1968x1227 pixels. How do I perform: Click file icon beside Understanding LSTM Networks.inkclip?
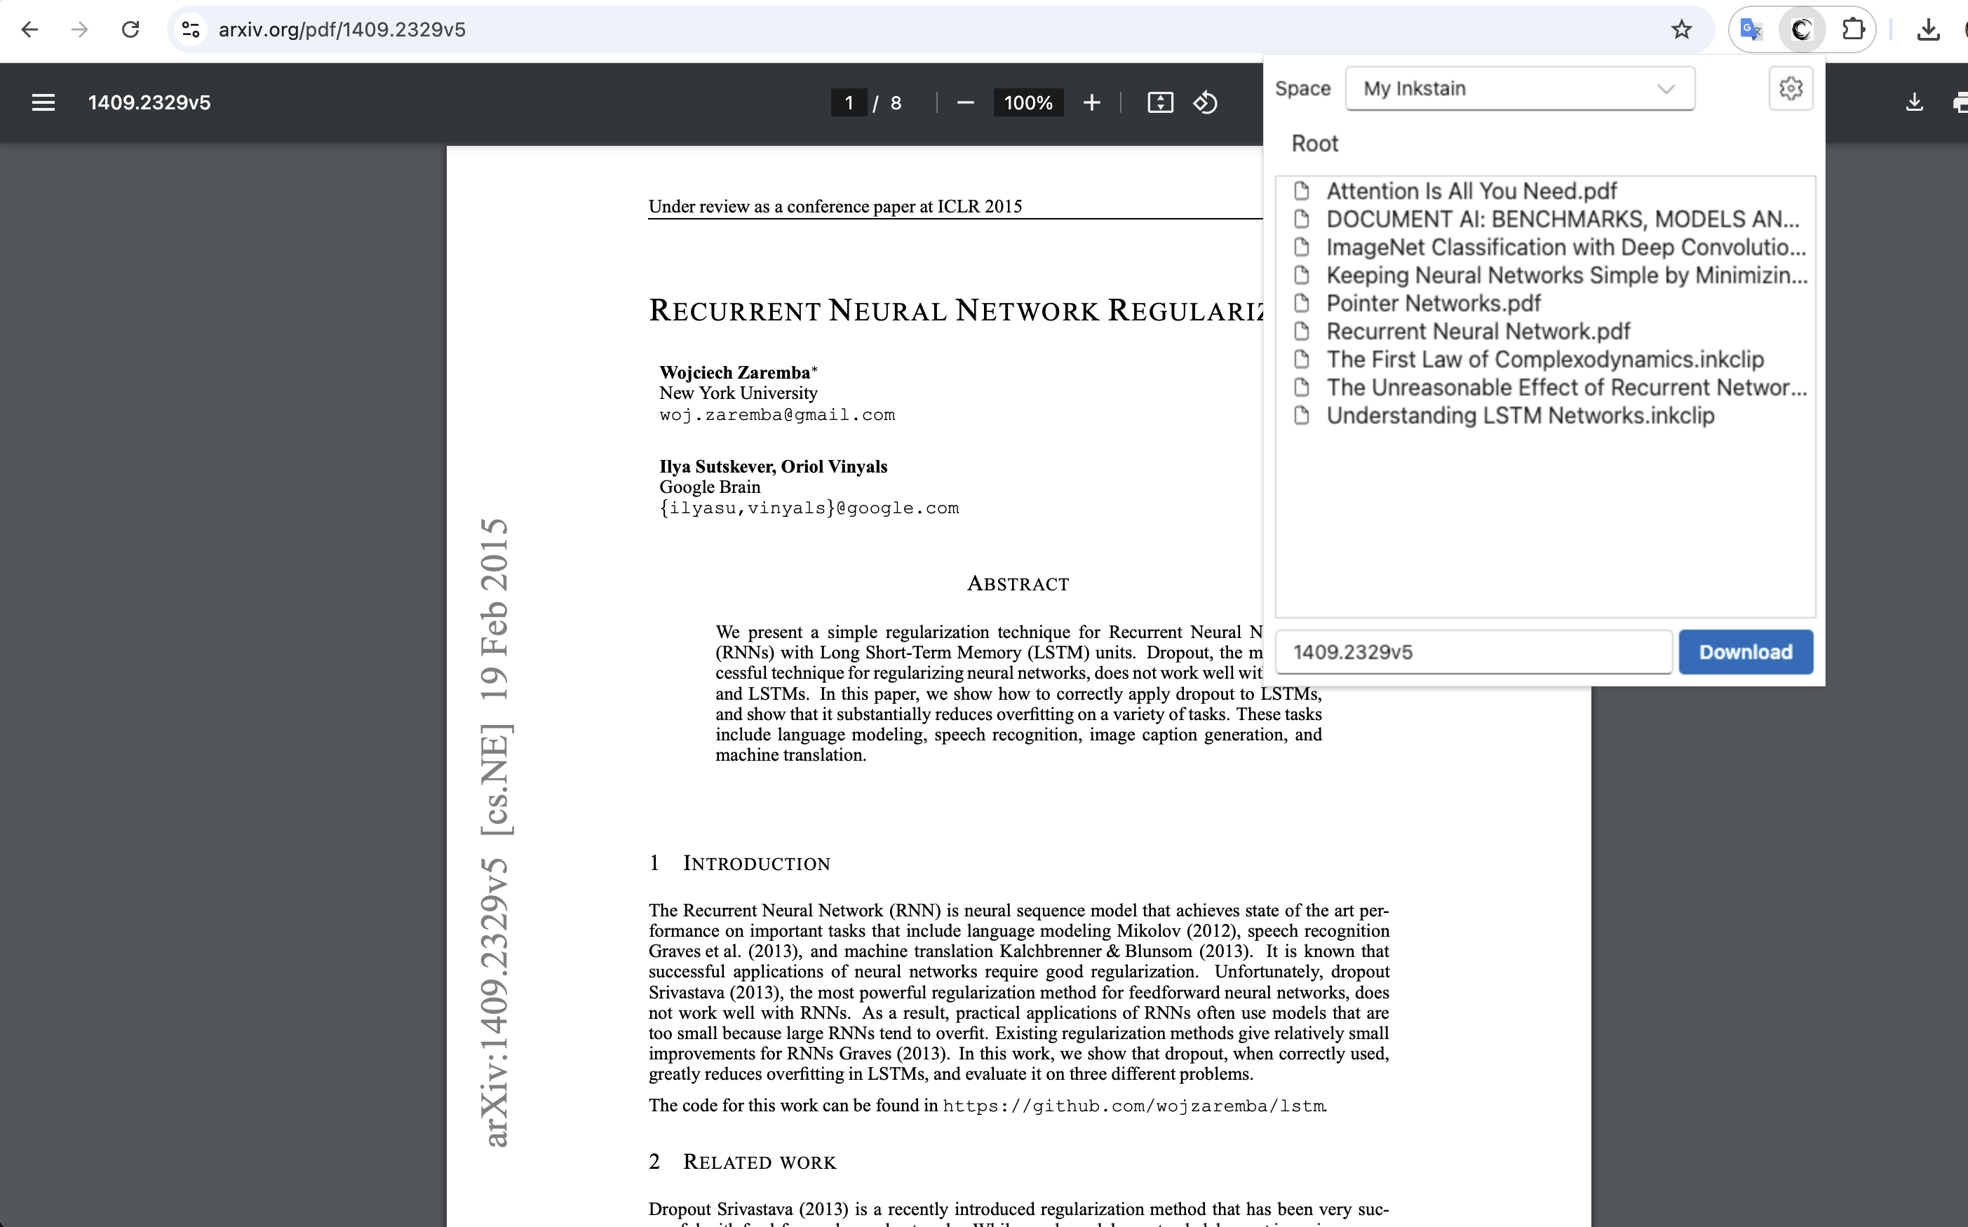coord(1302,416)
